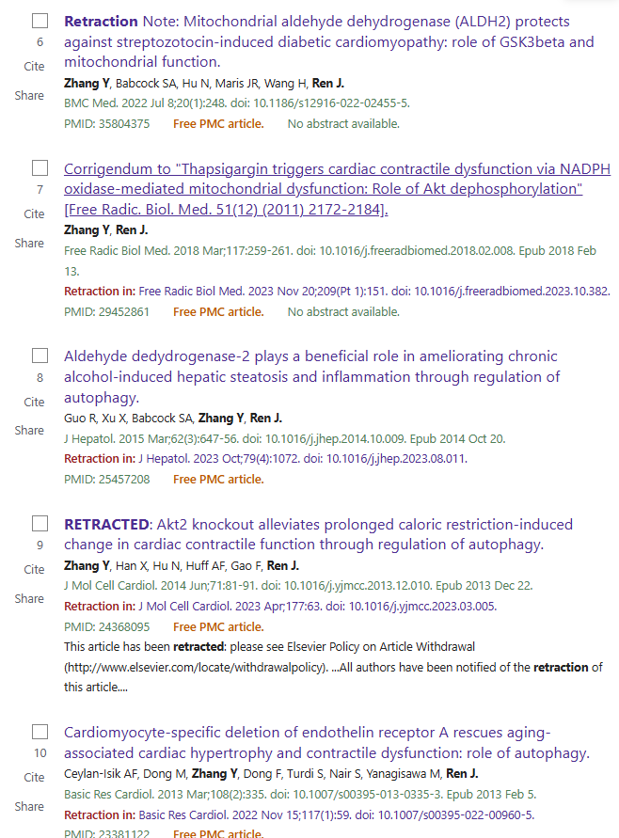Click the J Mol Cell Cardiol. 2014 citation line
Viewport: 619px width, 838px height.
point(298,585)
